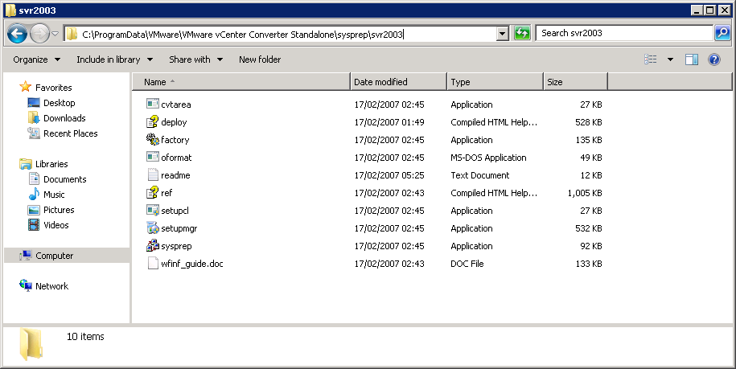736x369 pixels.
Task: Open Downloads in Favorites
Action: [64, 118]
